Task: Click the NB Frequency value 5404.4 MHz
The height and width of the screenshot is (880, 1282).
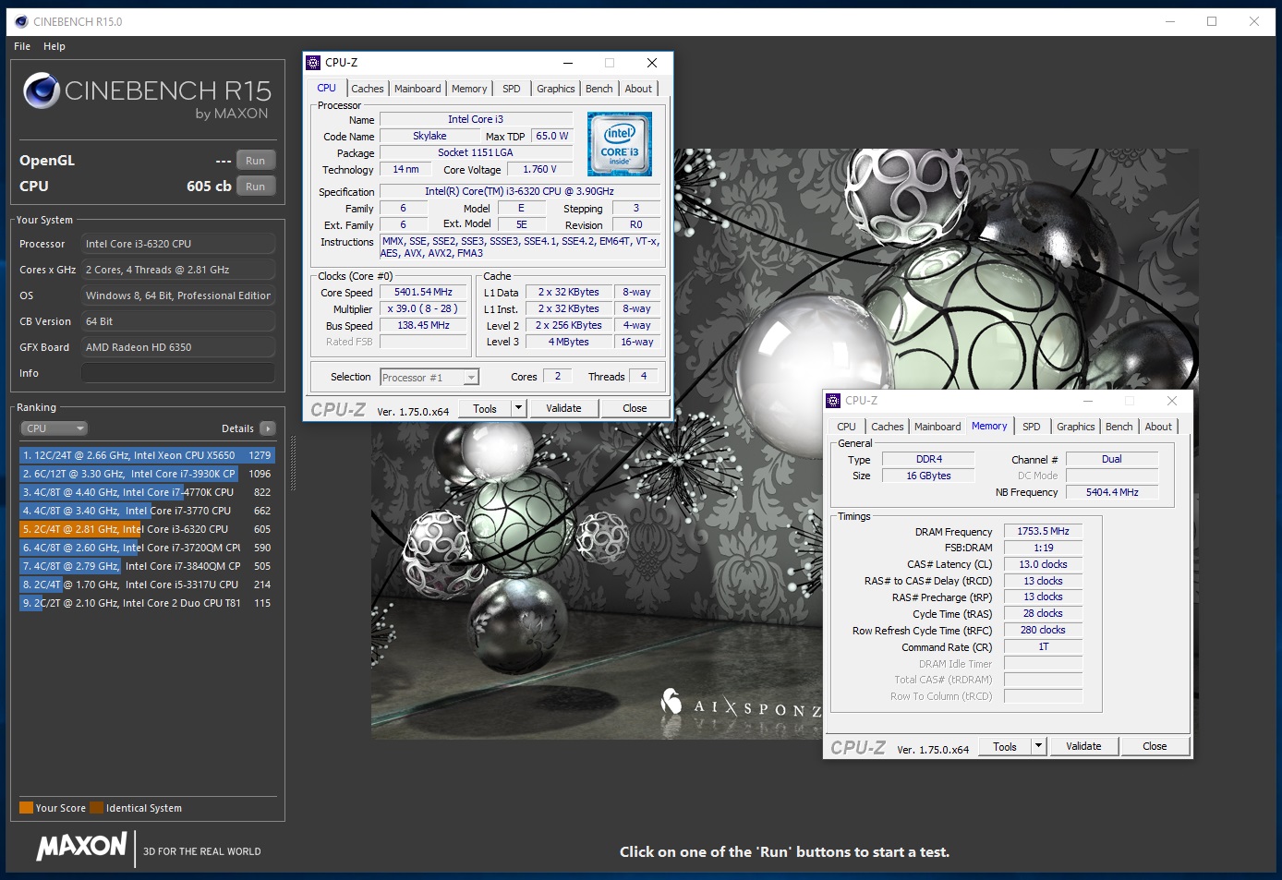Action: tap(1112, 492)
